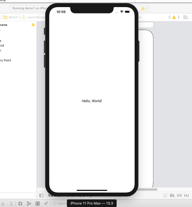Click the WiFi icon in simulator status bar
192x207 pixels.
pyautogui.click(x=122, y=12)
